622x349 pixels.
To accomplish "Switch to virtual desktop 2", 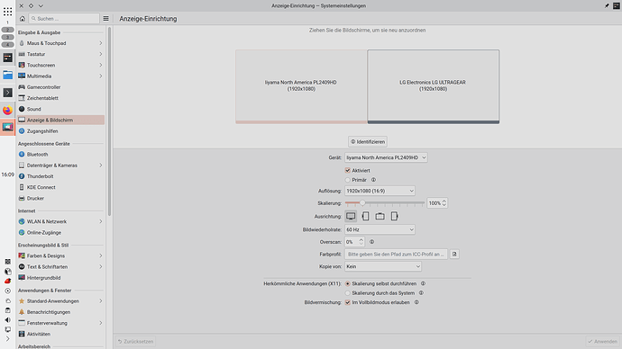I will pos(7,30).
